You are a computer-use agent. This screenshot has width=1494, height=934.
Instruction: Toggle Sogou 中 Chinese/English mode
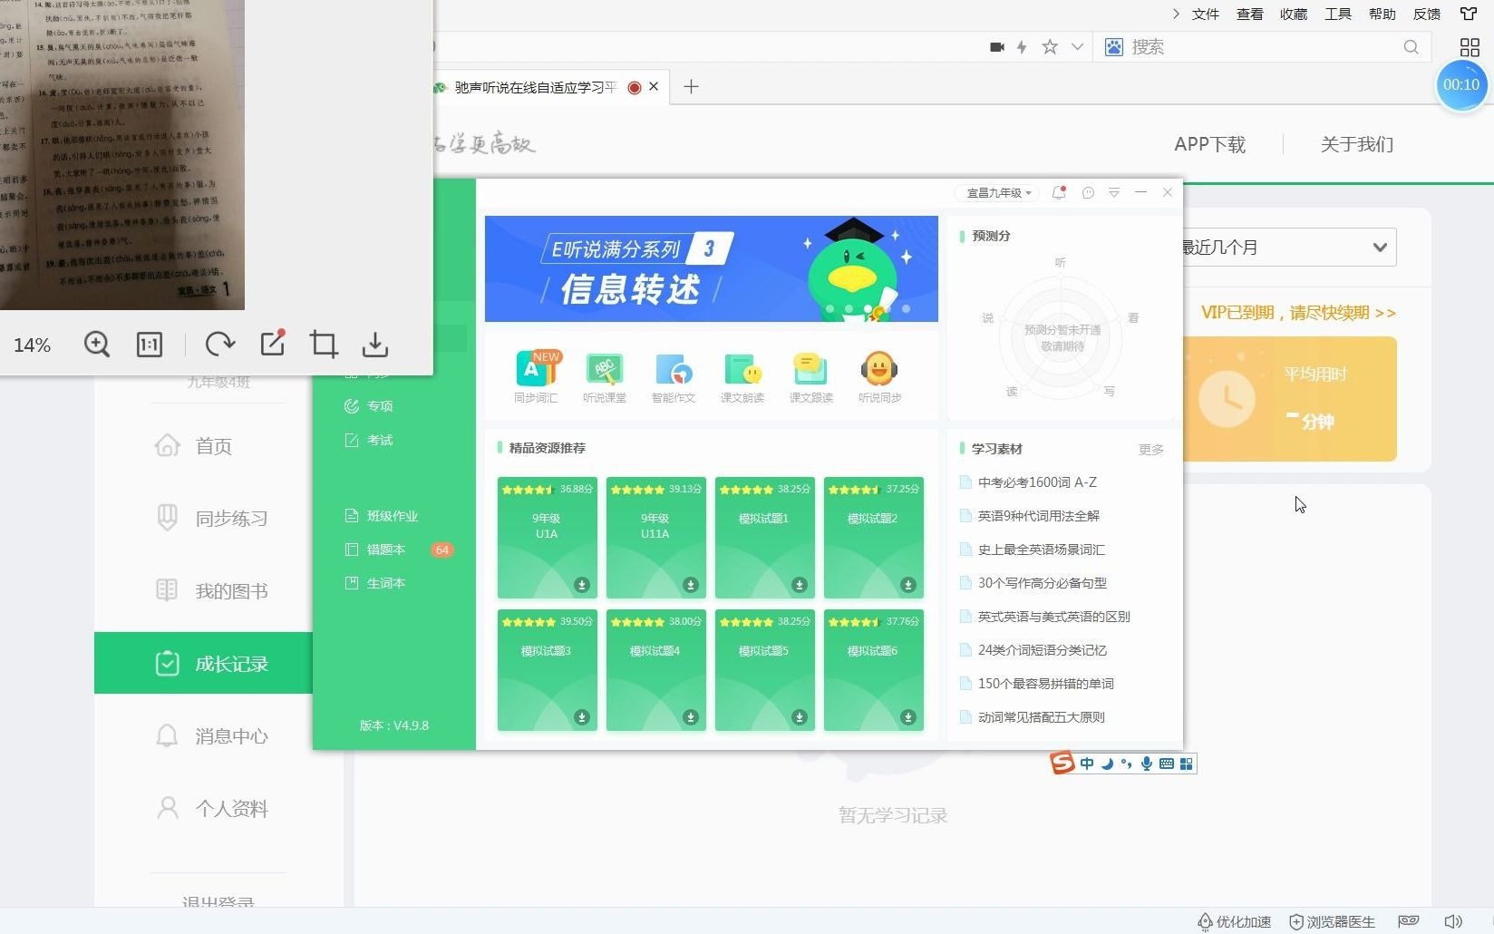(x=1087, y=764)
